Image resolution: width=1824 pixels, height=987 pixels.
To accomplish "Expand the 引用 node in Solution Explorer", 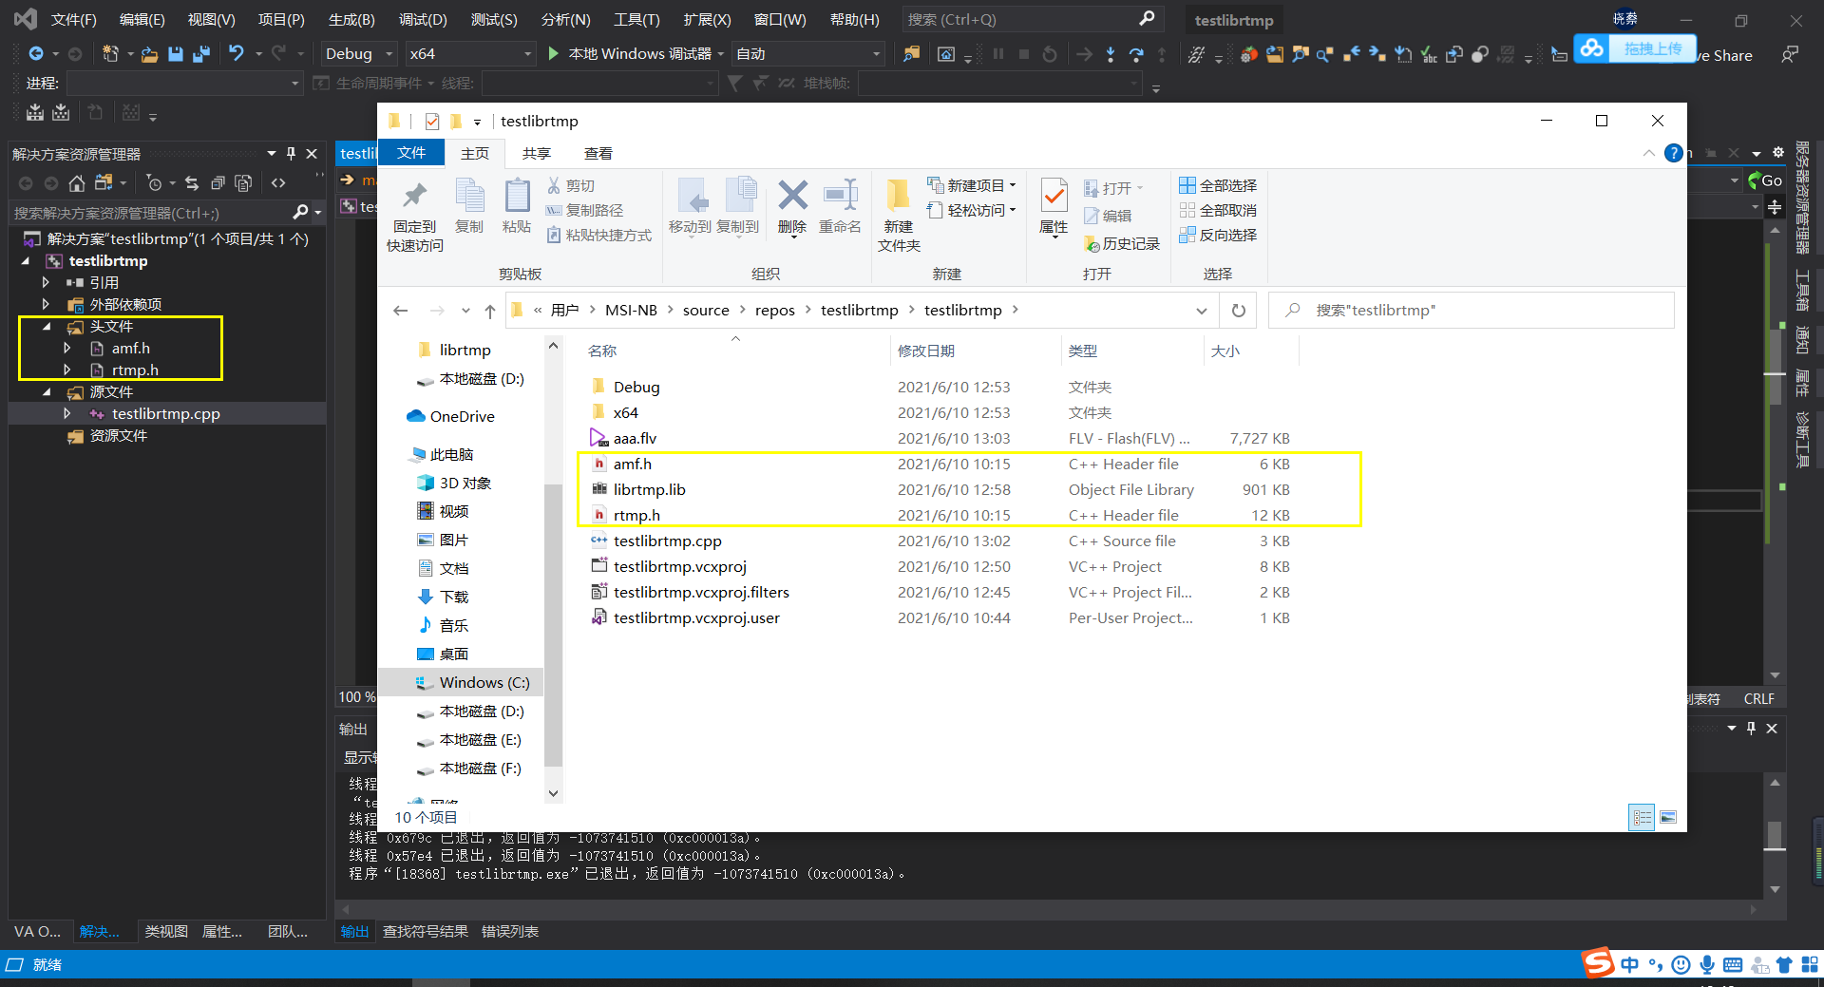I will 44,281.
